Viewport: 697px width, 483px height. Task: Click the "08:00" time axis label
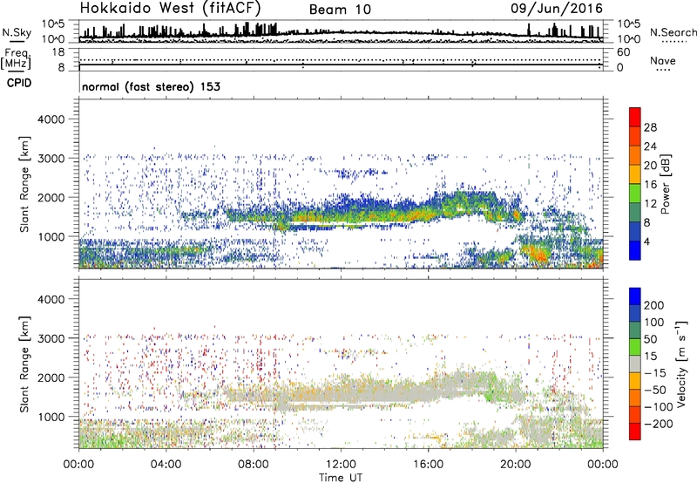254,465
